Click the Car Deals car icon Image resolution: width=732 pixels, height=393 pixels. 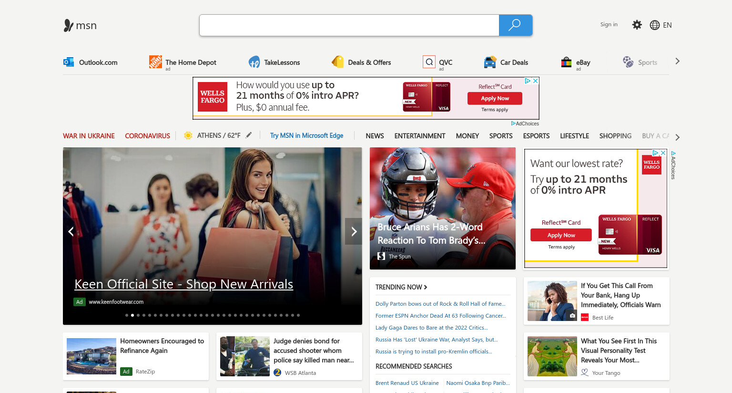(490, 62)
